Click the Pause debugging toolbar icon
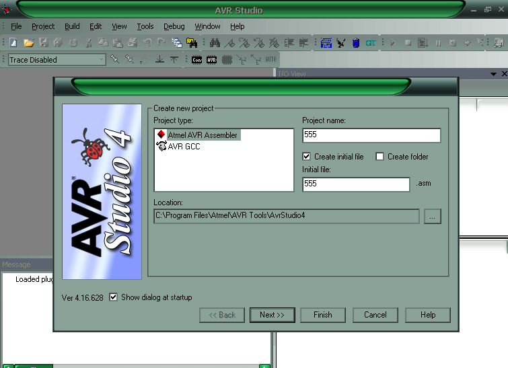The width and height of the screenshot is (508, 368). coord(438,43)
